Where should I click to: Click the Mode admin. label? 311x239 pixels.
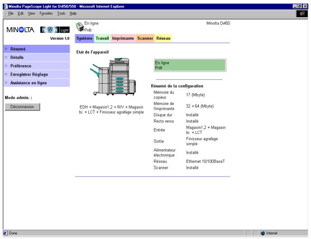tap(18, 98)
